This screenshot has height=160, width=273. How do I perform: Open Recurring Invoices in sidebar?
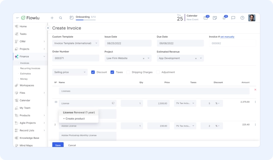click(x=30, y=68)
